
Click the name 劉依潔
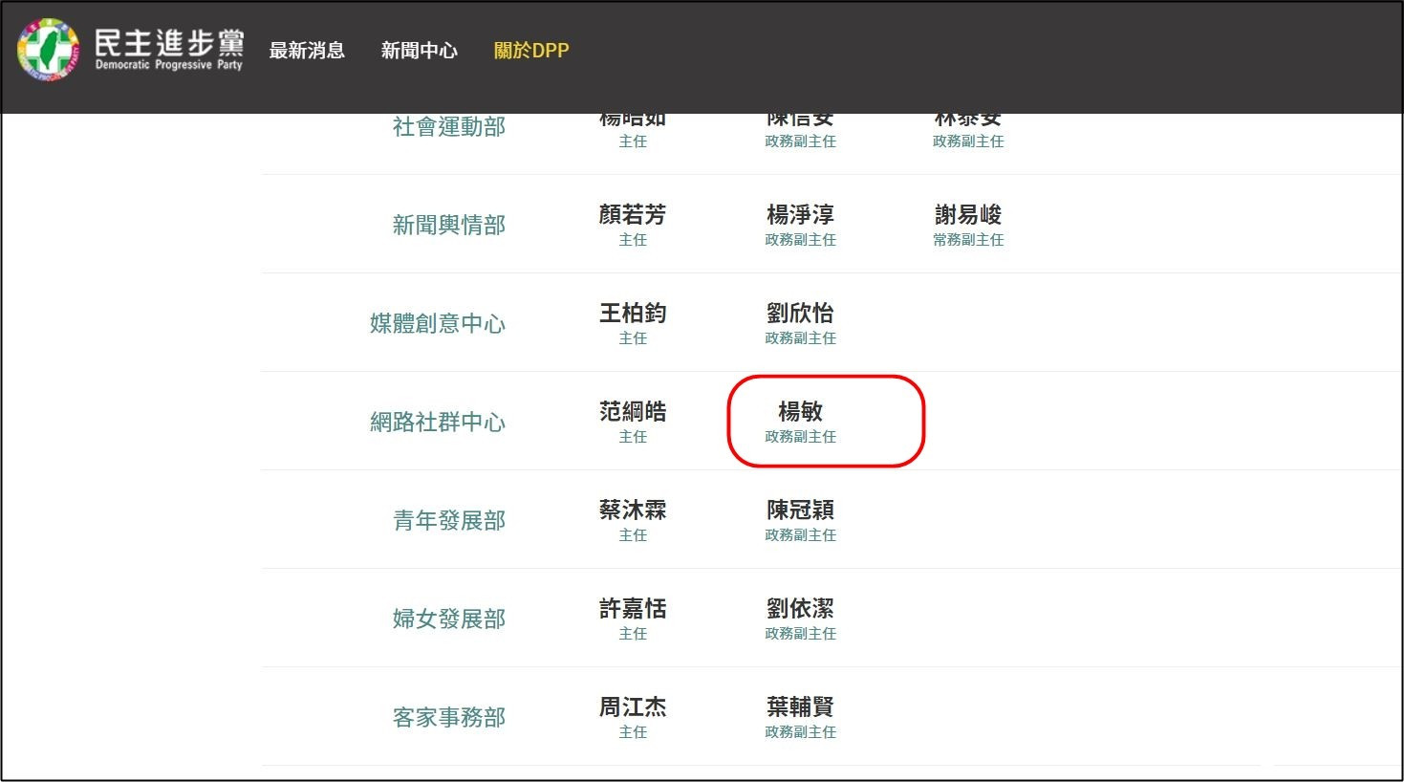(800, 608)
